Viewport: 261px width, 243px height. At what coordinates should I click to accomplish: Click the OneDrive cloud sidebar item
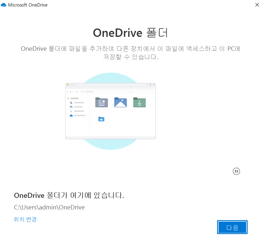71,115
